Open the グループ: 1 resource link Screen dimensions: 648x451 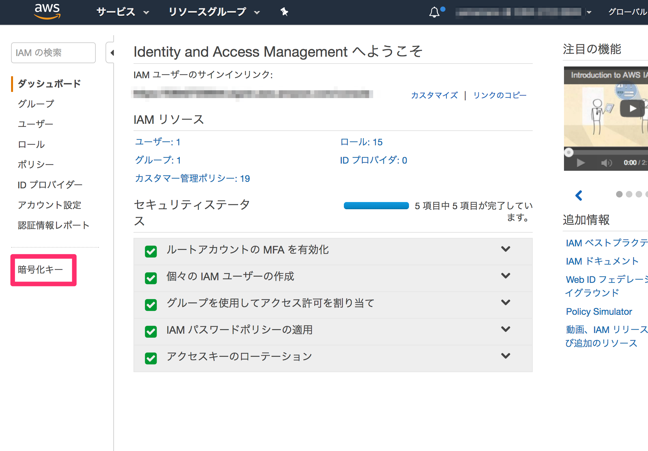coord(158,160)
